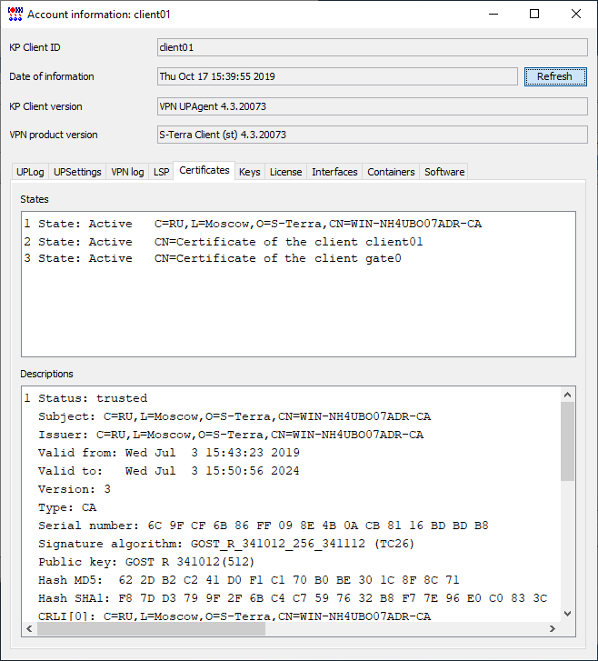Click the 'Issuer:' line in Descriptions
This screenshot has width=598, height=661.
click(x=231, y=435)
